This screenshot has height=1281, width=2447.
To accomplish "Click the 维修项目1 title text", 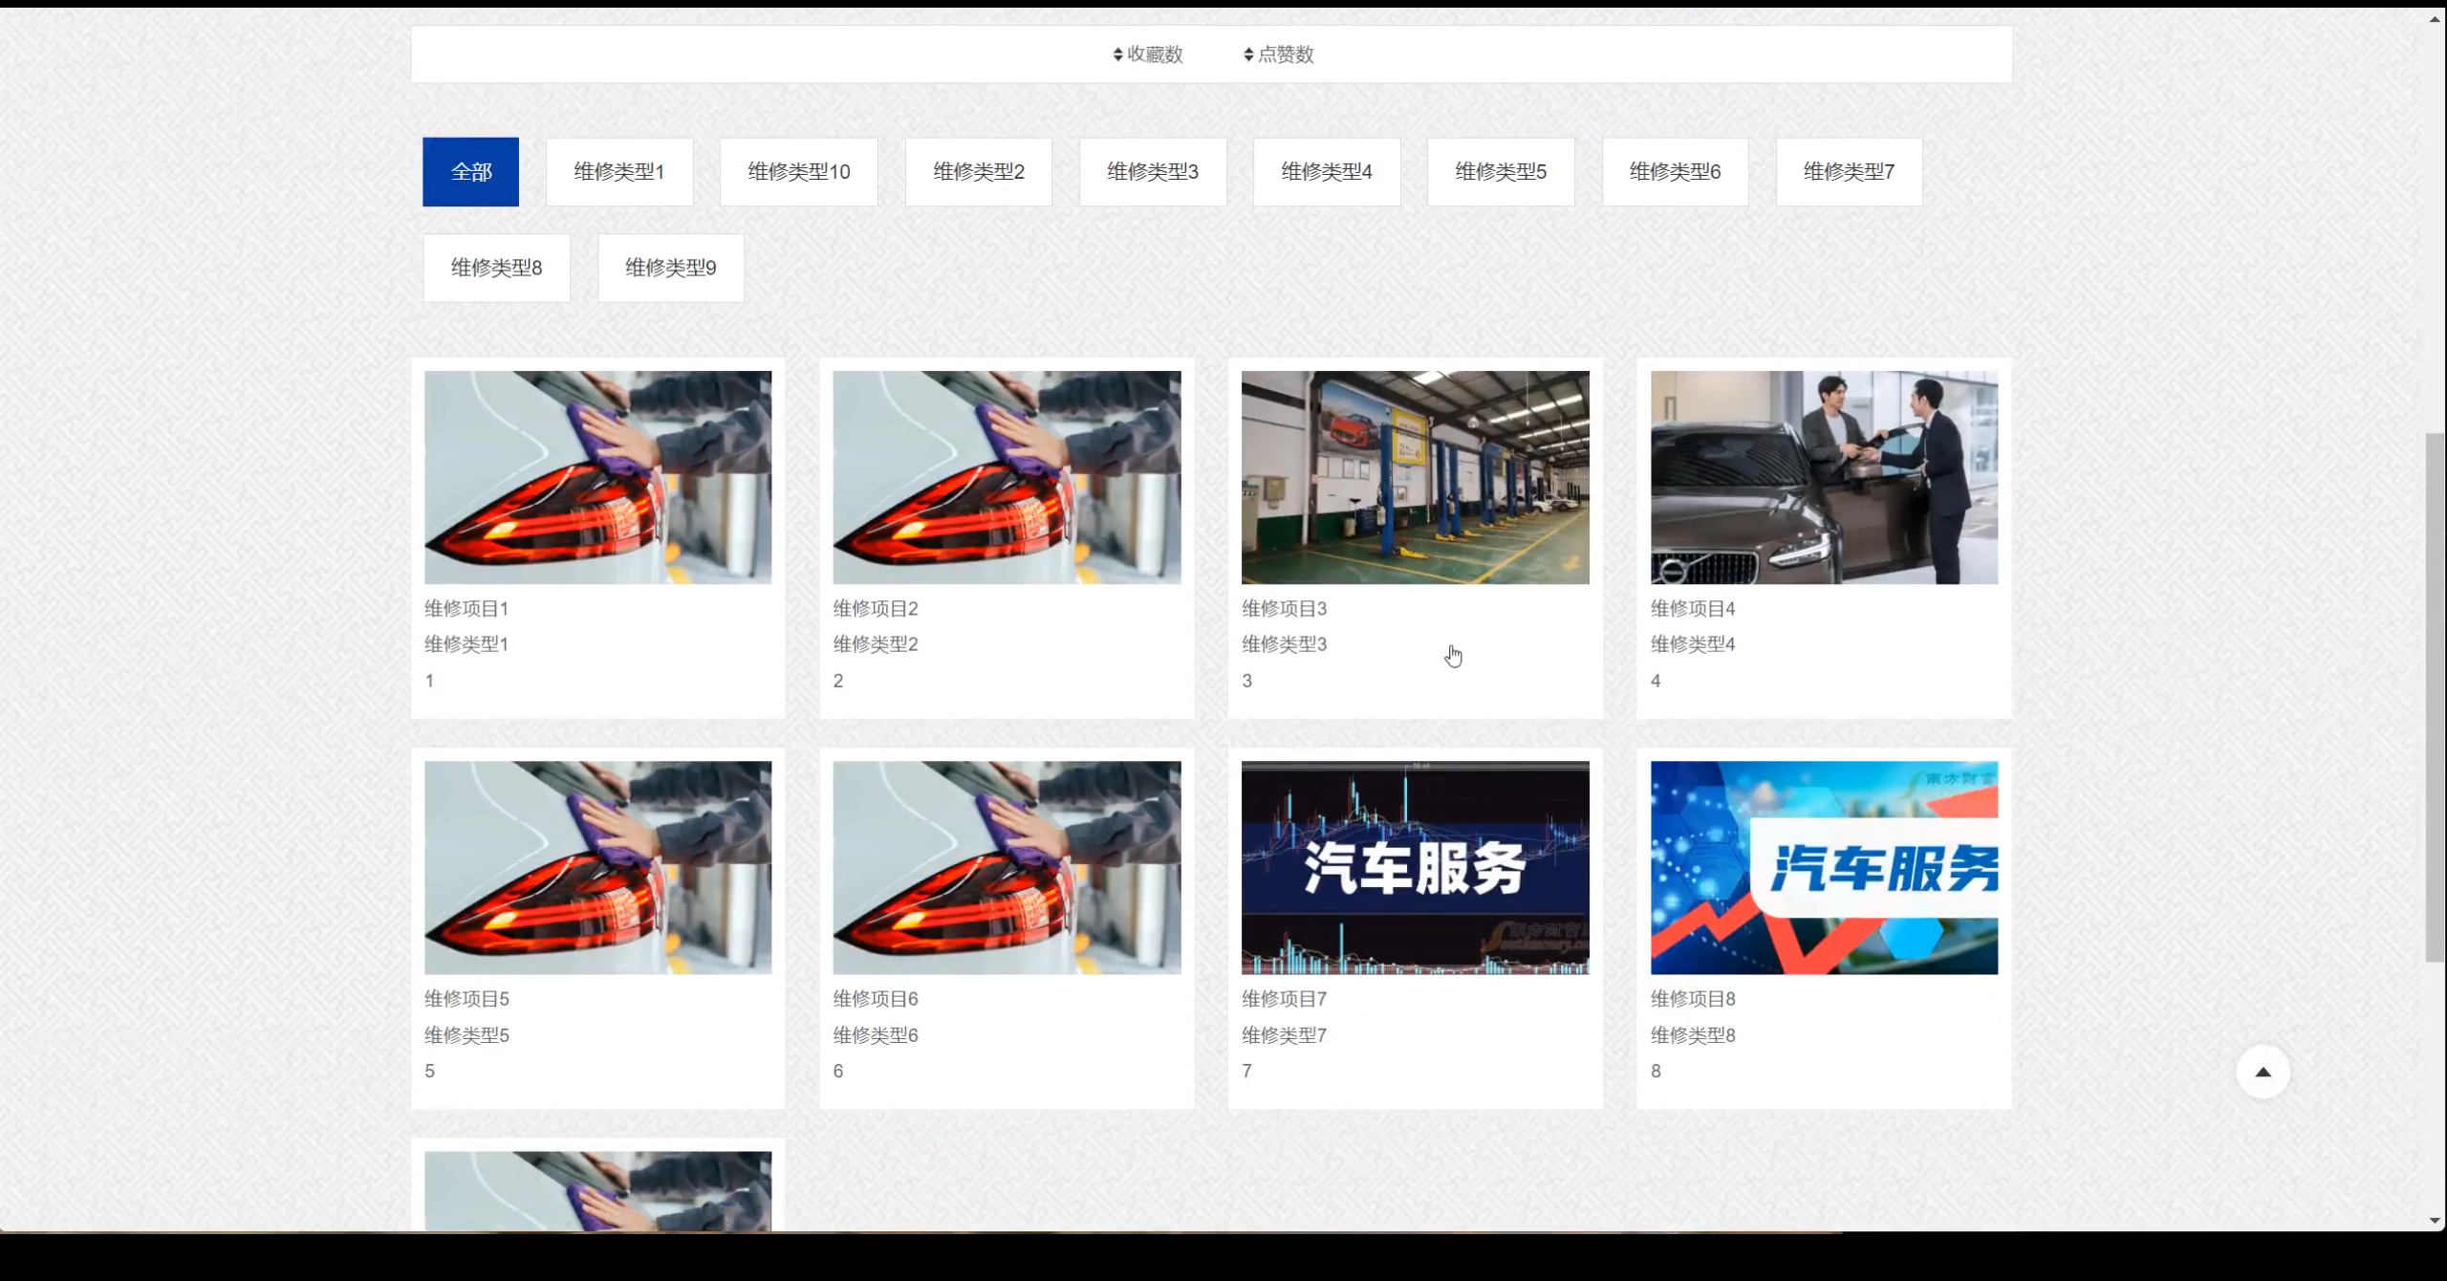I will [466, 609].
